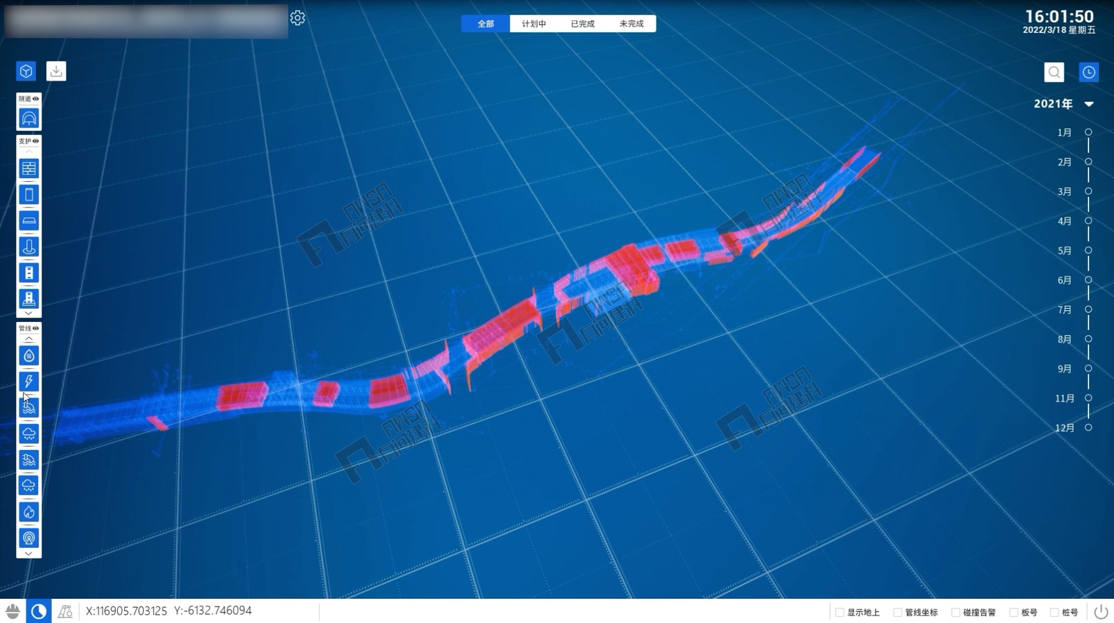The height and width of the screenshot is (623, 1114).
Task: Select the lower rain-cloud pipeline icon
Action: pos(29,486)
